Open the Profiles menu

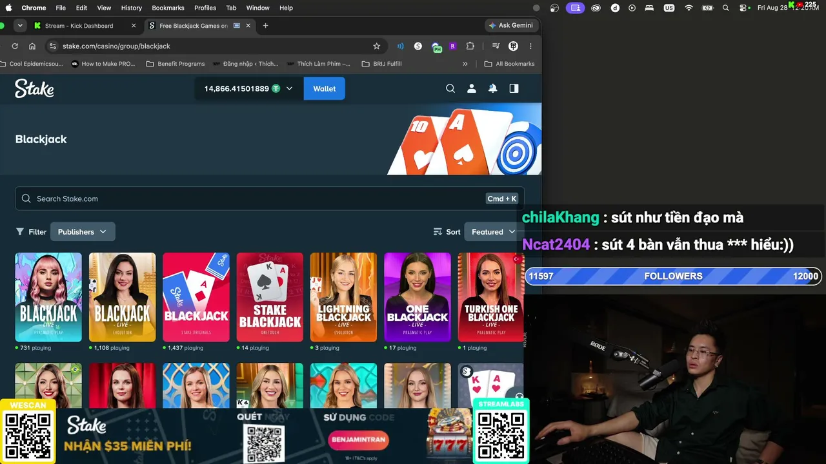tap(205, 8)
